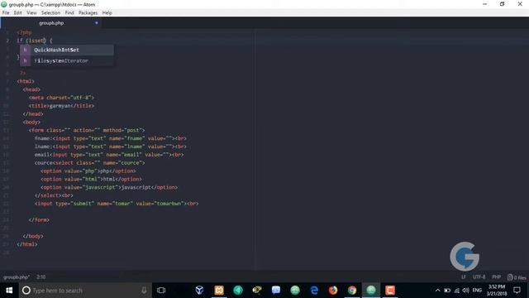This screenshot has width=529, height=298.
Task: Open the yellow app icon on taskbar
Action: [x=257, y=291]
